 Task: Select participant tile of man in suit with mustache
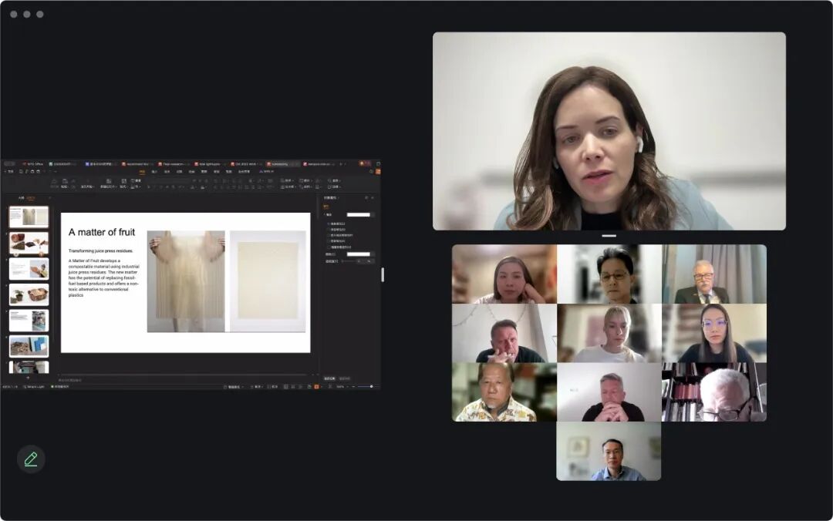click(714, 274)
